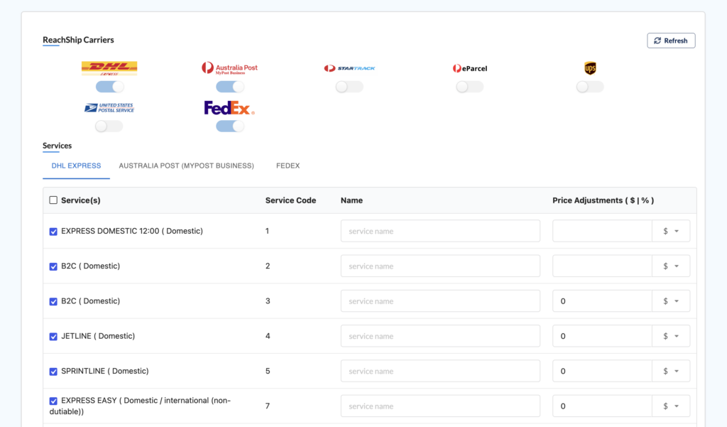Uncheck EXPRESS DOMESTIC 12:00 service checkbox
The width and height of the screenshot is (727, 427).
pyautogui.click(x=53, y=232)
